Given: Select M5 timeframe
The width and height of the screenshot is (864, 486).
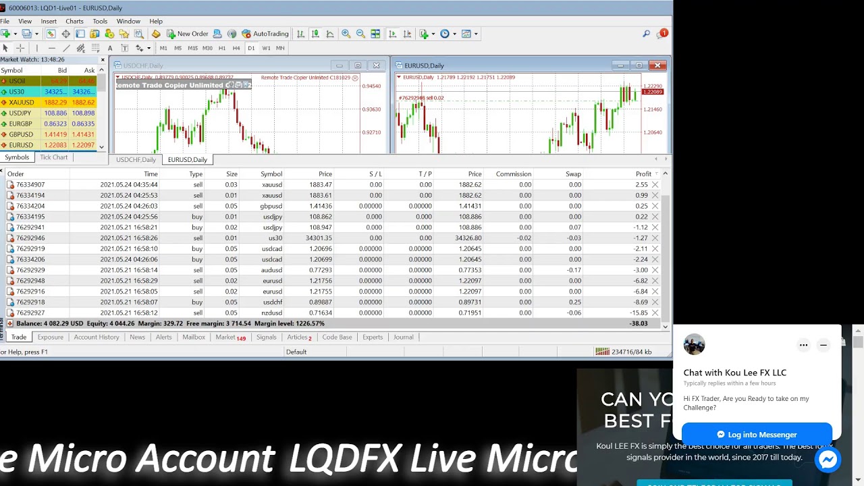Looking at the screenshot, I should tap(178, 48).
